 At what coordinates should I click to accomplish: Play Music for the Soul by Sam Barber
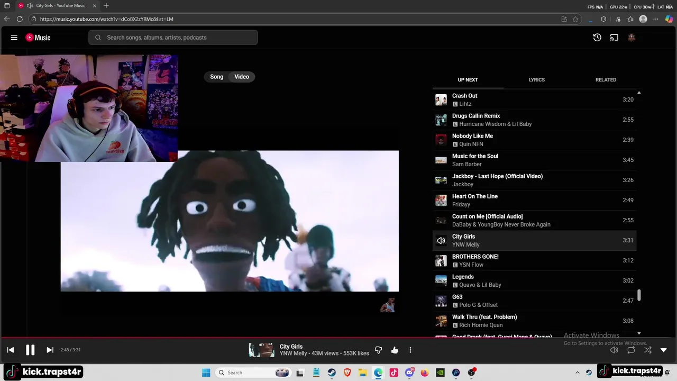(x=534, y=160)
